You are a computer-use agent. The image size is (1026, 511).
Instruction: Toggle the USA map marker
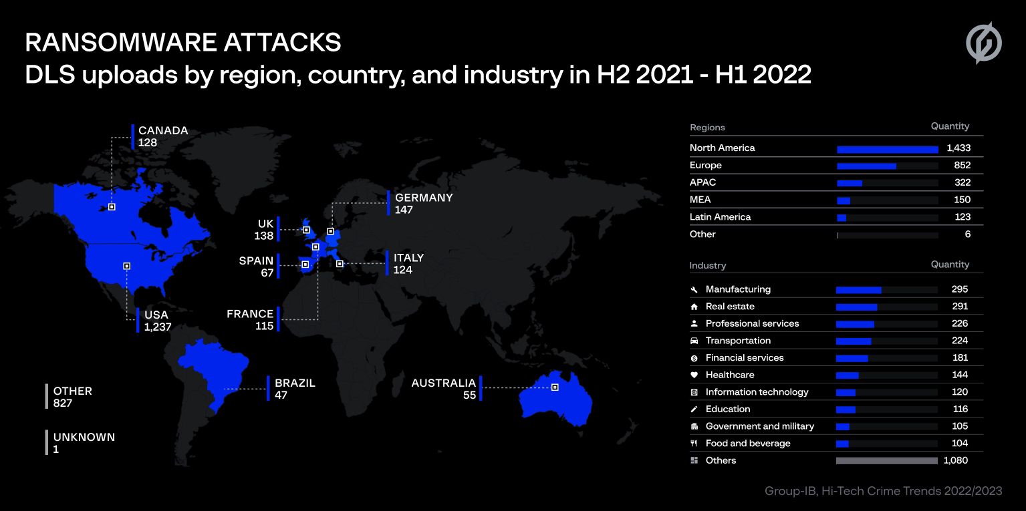pos(126,266)
